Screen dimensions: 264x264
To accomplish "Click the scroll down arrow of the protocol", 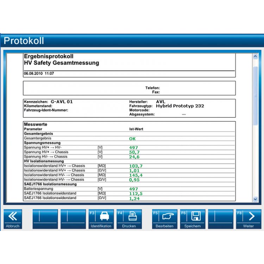I will click(x=255, y=199).
